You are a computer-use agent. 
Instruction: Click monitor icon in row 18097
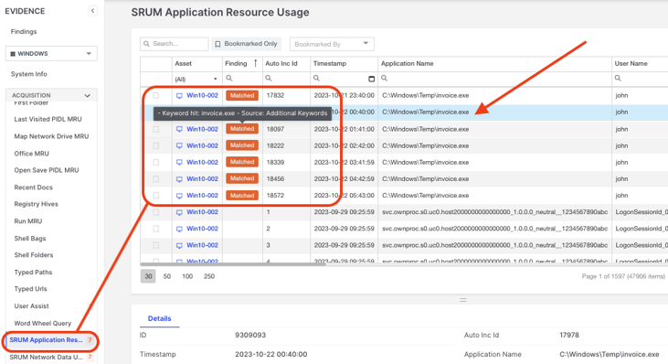tap(179, 129)
